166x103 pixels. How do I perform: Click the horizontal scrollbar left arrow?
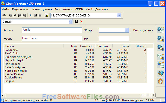[x=3, y=95]
